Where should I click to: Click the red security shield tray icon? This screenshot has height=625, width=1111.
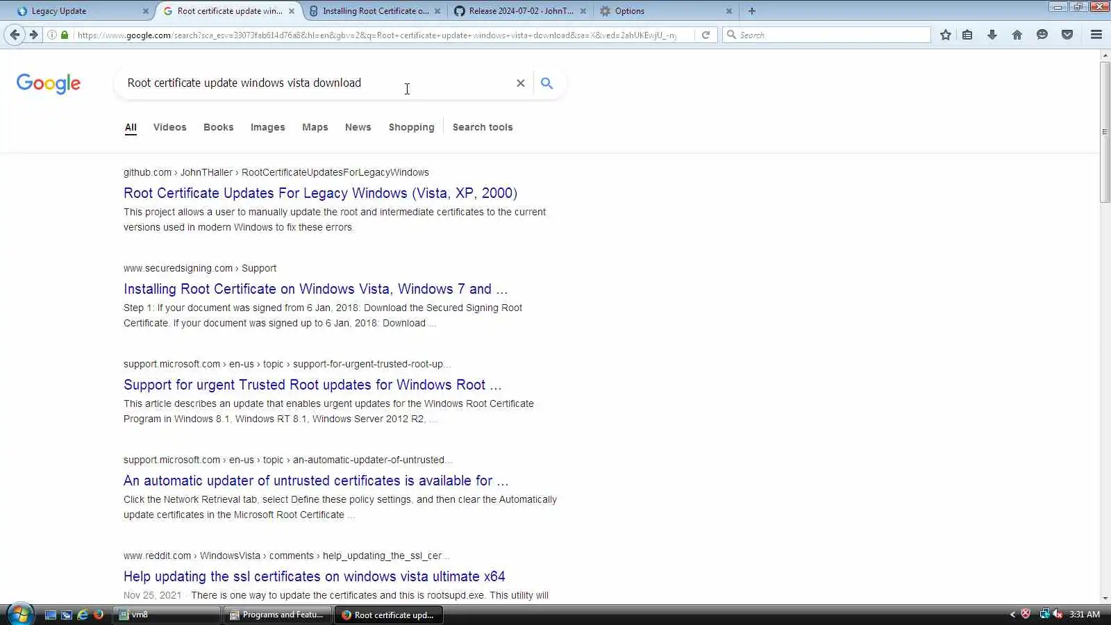point(1026,614)
